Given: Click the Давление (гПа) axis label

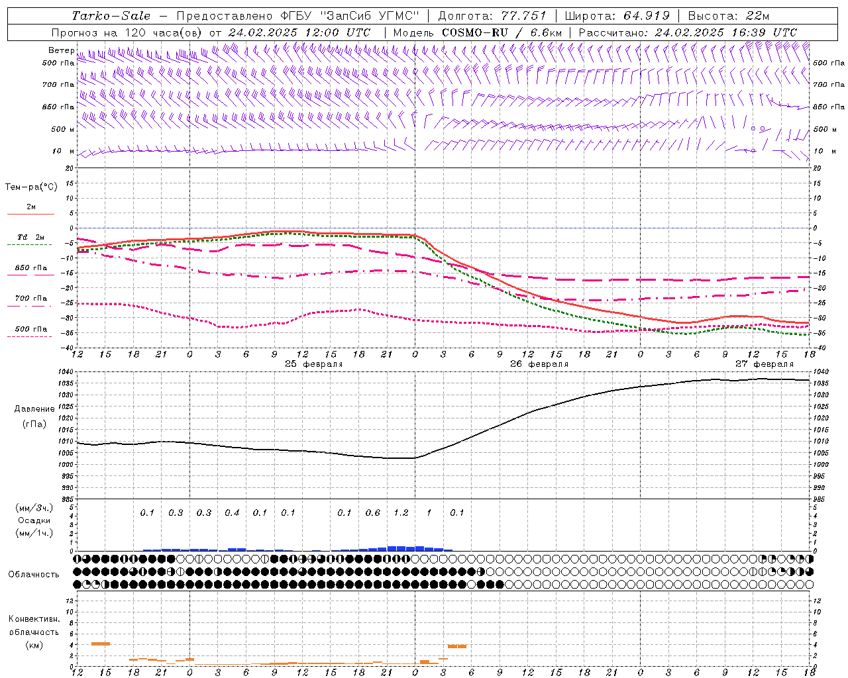Looking at the screenshot, I should click(34, 416).
